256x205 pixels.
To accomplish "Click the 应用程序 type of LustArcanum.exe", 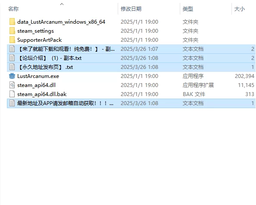I will click(x=193, y=76).
